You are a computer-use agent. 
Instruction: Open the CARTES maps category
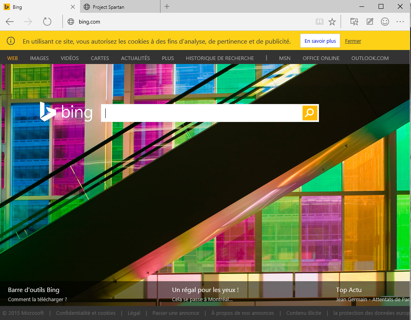pyautogui.click(x=100, y=58)
